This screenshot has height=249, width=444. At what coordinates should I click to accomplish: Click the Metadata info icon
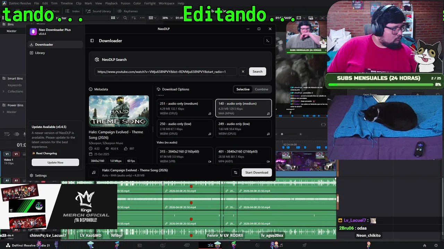coord(91,89)
